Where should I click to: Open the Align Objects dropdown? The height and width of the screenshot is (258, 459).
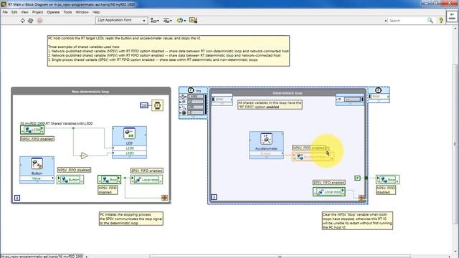(155, 21)
